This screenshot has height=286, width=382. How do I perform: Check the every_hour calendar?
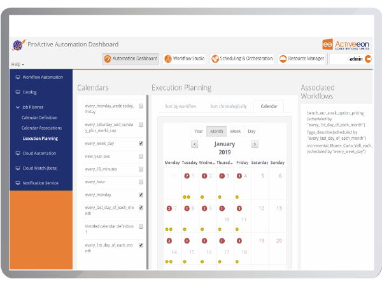pyautogui.click(x=141, y=182)
